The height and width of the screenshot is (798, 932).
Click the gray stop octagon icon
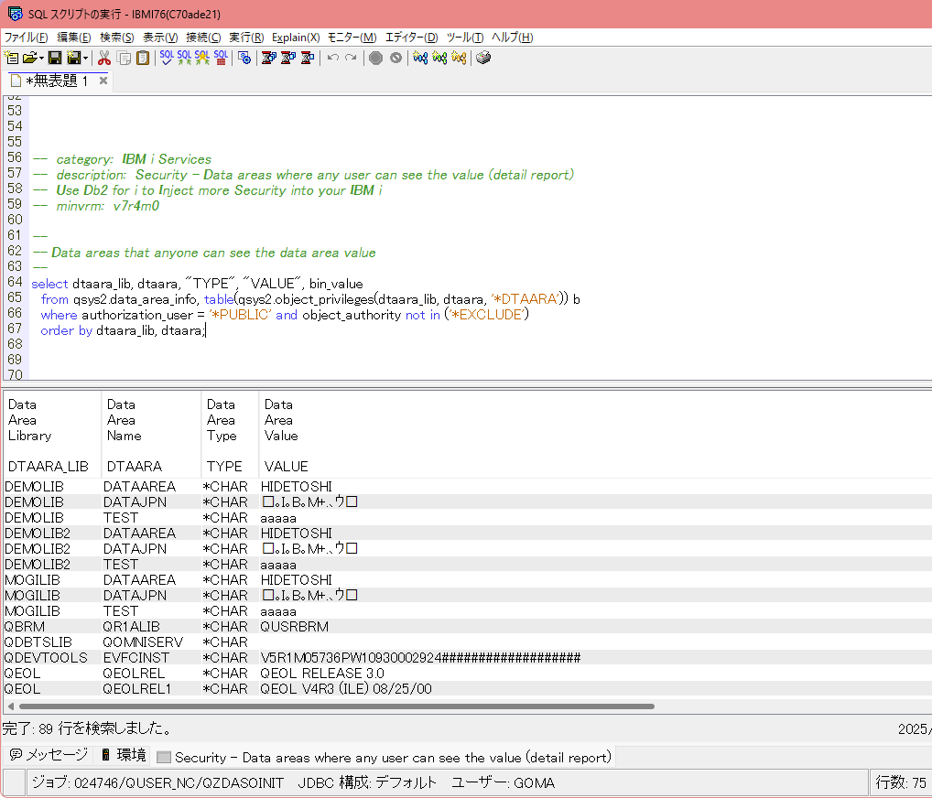coord(375,58)
